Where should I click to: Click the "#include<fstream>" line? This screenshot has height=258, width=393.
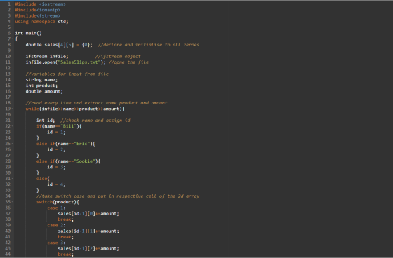(x=38, y=15)
